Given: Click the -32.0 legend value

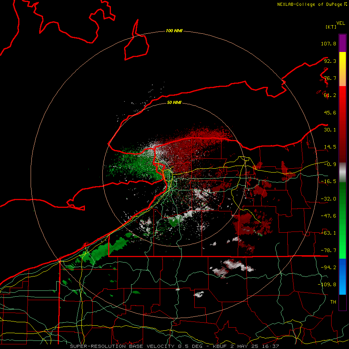Looking at the screenshot, I should tap(328, 199).
